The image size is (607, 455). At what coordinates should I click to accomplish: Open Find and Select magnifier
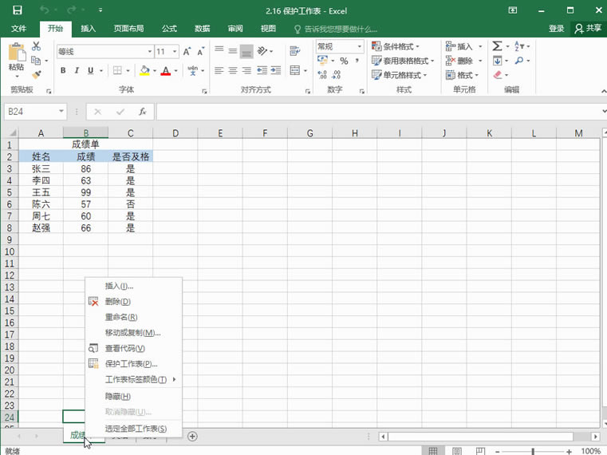click(x=519, y=61)
